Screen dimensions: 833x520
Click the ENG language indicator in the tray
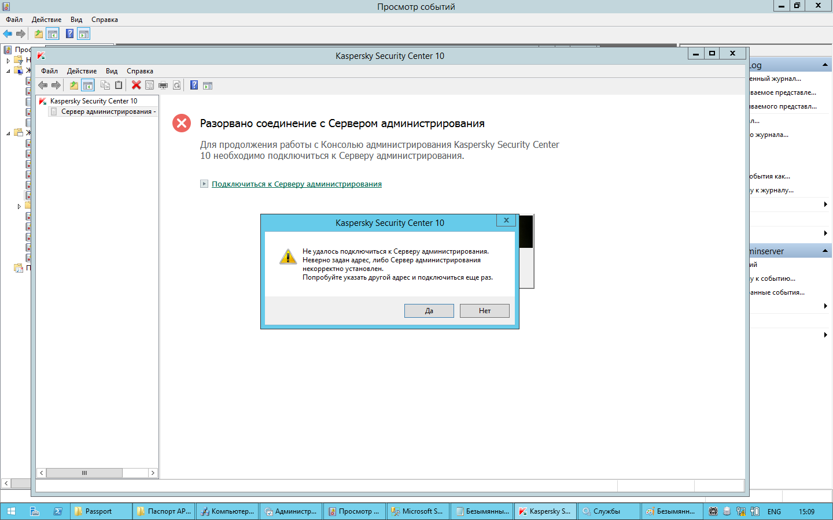pyautogui.click(x=774, y=511)
